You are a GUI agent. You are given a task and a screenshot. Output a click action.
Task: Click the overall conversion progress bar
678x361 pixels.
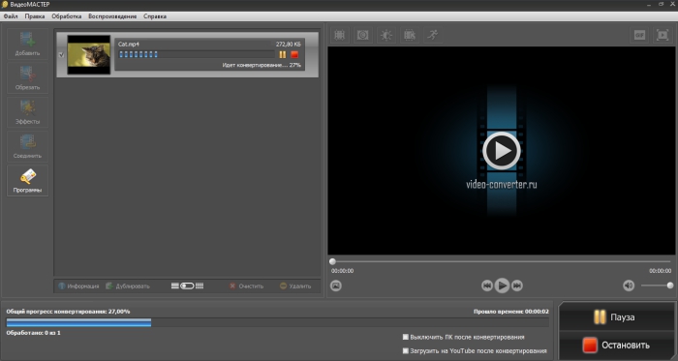278,322
